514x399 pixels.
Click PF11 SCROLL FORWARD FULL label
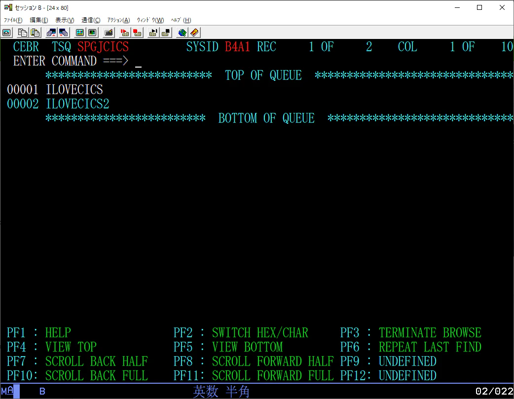click(254, 376)
